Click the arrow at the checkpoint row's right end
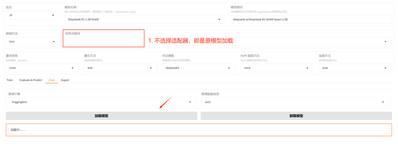398x147 pixels. click(385, 41)
